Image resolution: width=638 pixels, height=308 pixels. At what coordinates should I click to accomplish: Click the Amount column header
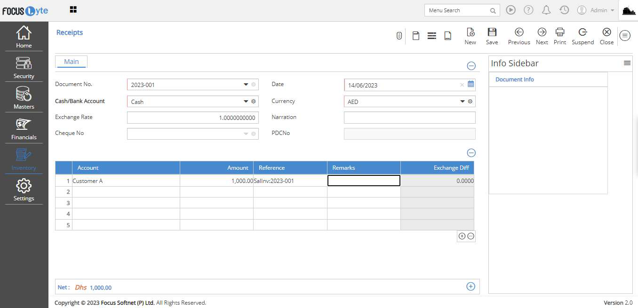coord(216,168)
